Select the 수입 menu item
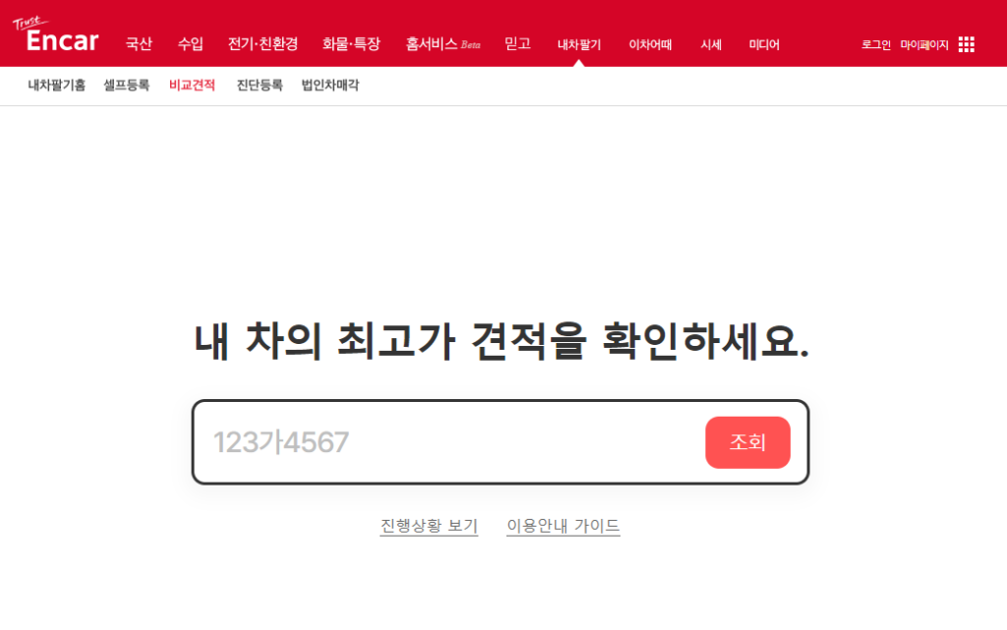This screenshot has width=1007, height=630. pyautogui.click(x=190, y=44)
